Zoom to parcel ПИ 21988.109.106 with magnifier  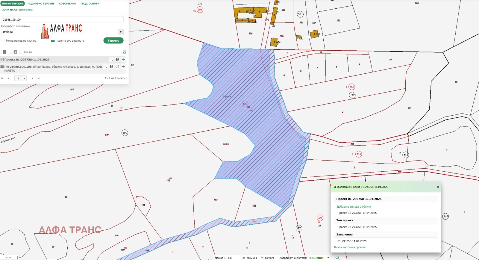(105, 66)
